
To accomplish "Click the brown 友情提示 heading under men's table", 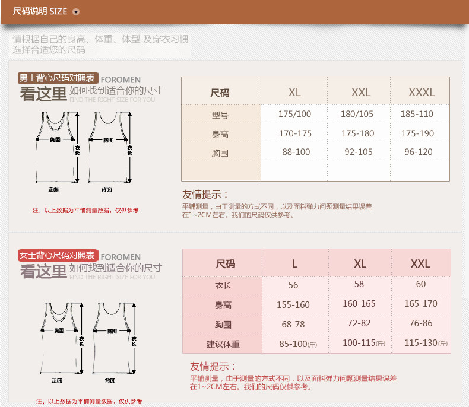I will click(205, 194).
